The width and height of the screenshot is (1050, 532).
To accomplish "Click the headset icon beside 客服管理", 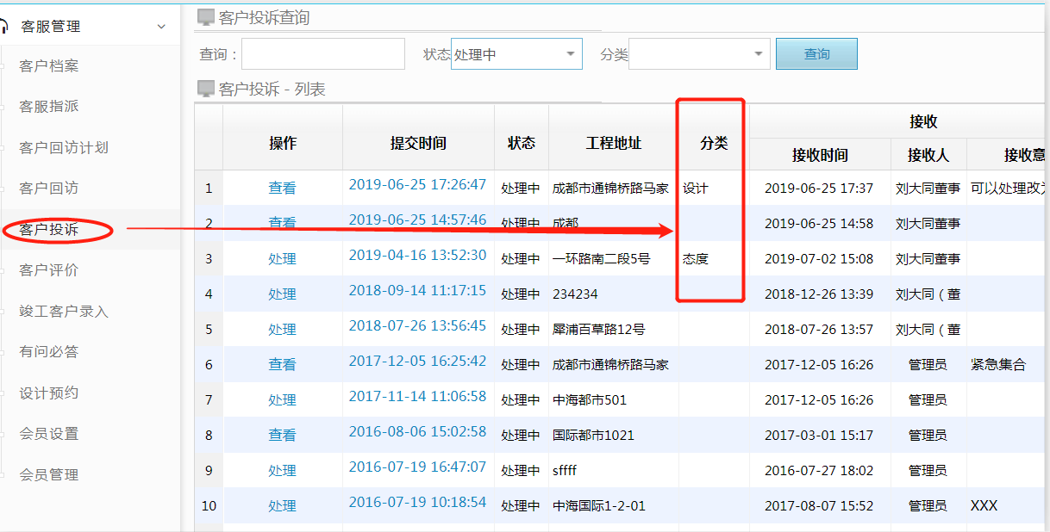I will 4,27.
